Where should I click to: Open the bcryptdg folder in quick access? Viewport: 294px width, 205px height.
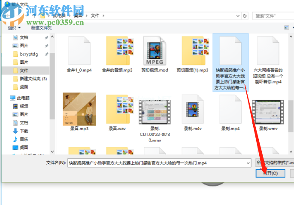[x=28, y=54]
